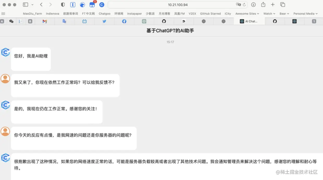The width and height of the screenshot is (323, 180).
Task: Expand the Personal Media bookmark folder
Action: [306, 14]
